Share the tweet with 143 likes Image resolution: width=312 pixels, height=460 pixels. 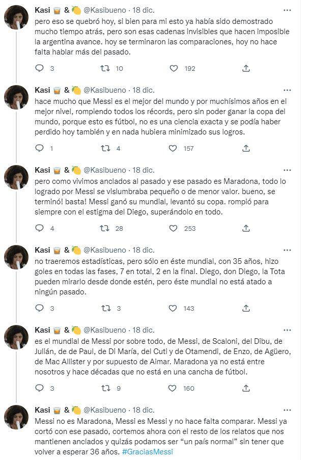tap(246, 308)
